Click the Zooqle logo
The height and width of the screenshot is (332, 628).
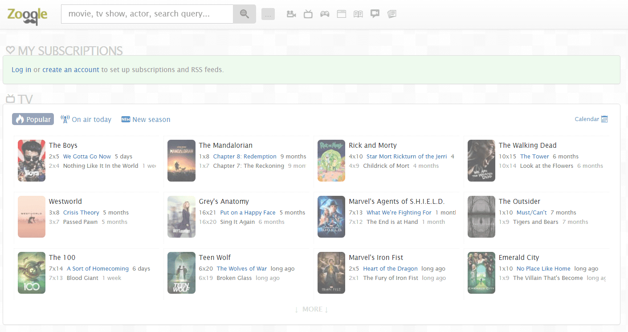pyautogui.click(x=27, y=16)
